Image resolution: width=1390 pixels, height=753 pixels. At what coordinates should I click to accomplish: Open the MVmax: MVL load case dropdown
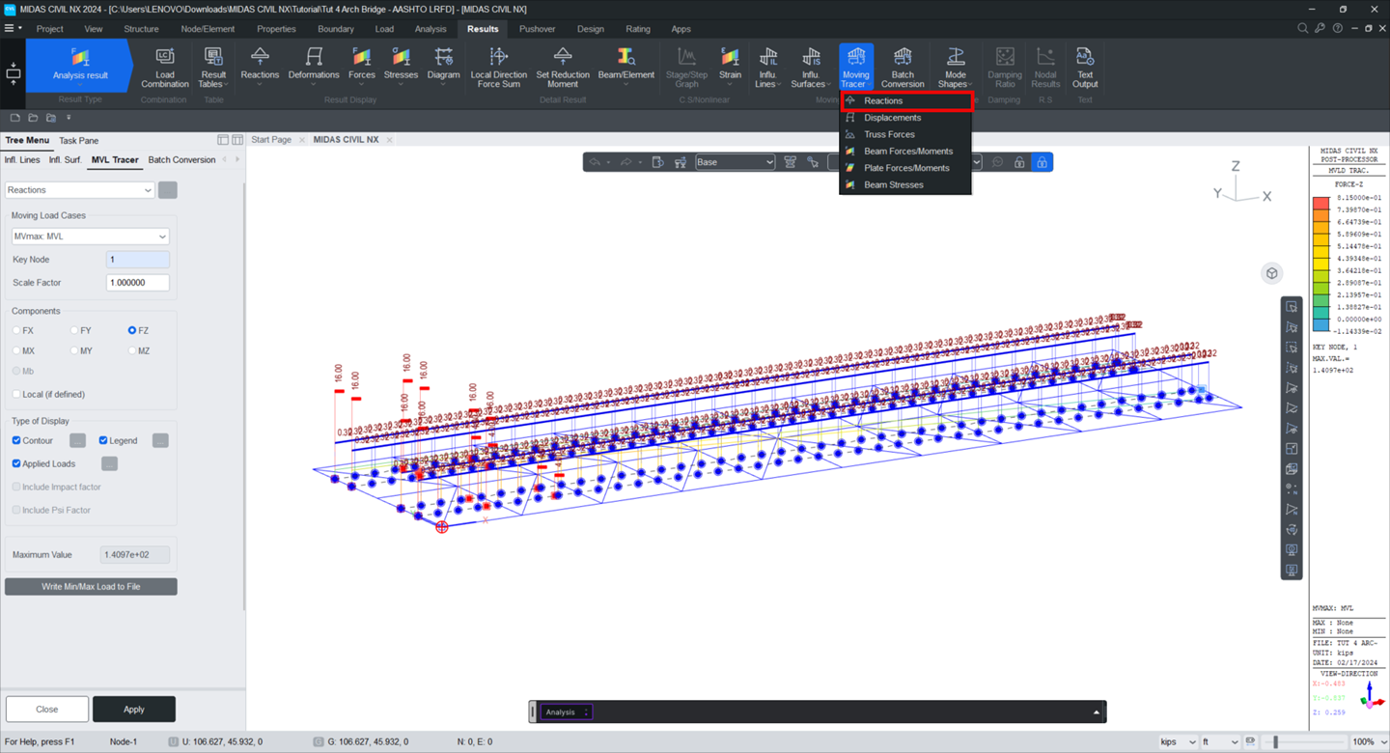click(x=91, y=237)
